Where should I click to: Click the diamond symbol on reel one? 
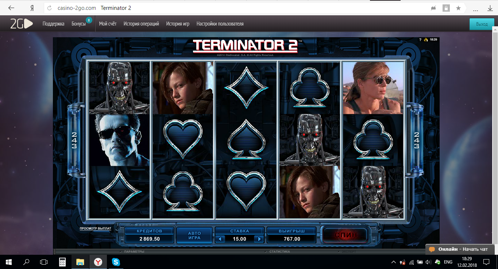[120, 192]
